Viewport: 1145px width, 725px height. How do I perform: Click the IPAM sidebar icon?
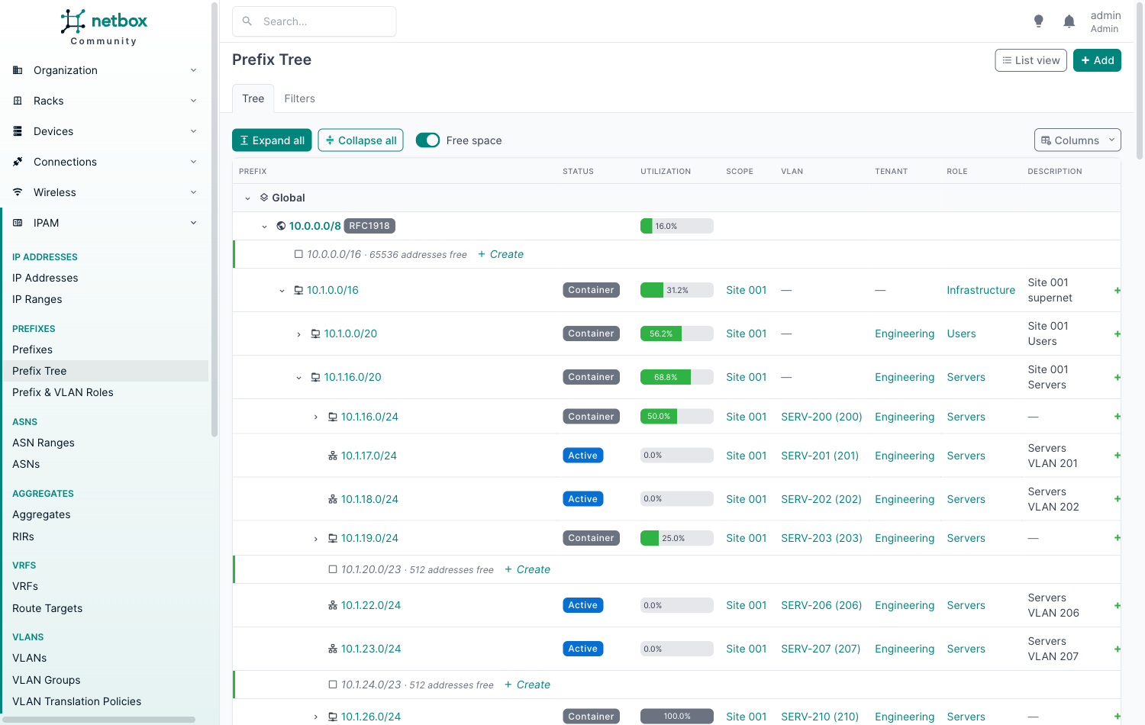click(x=18, y=223)
